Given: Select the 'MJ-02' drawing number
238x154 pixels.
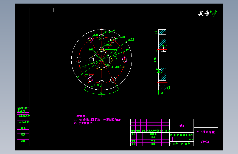Looking at the screenshot, I should (205, 142).
